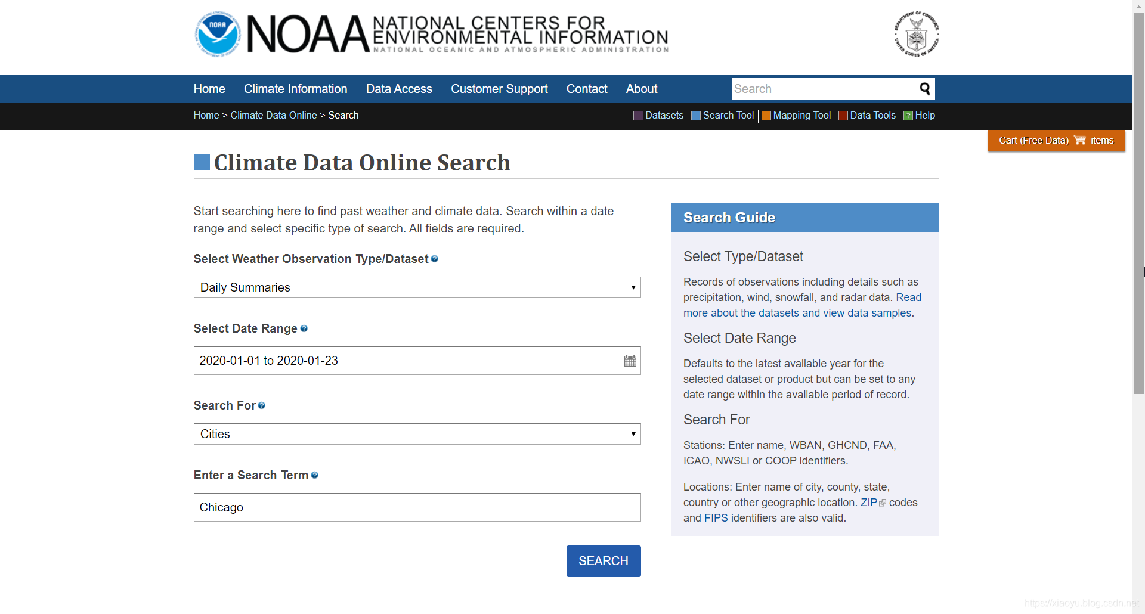
Task: Open the Mapping Tool link
Action: click(802, 115)
